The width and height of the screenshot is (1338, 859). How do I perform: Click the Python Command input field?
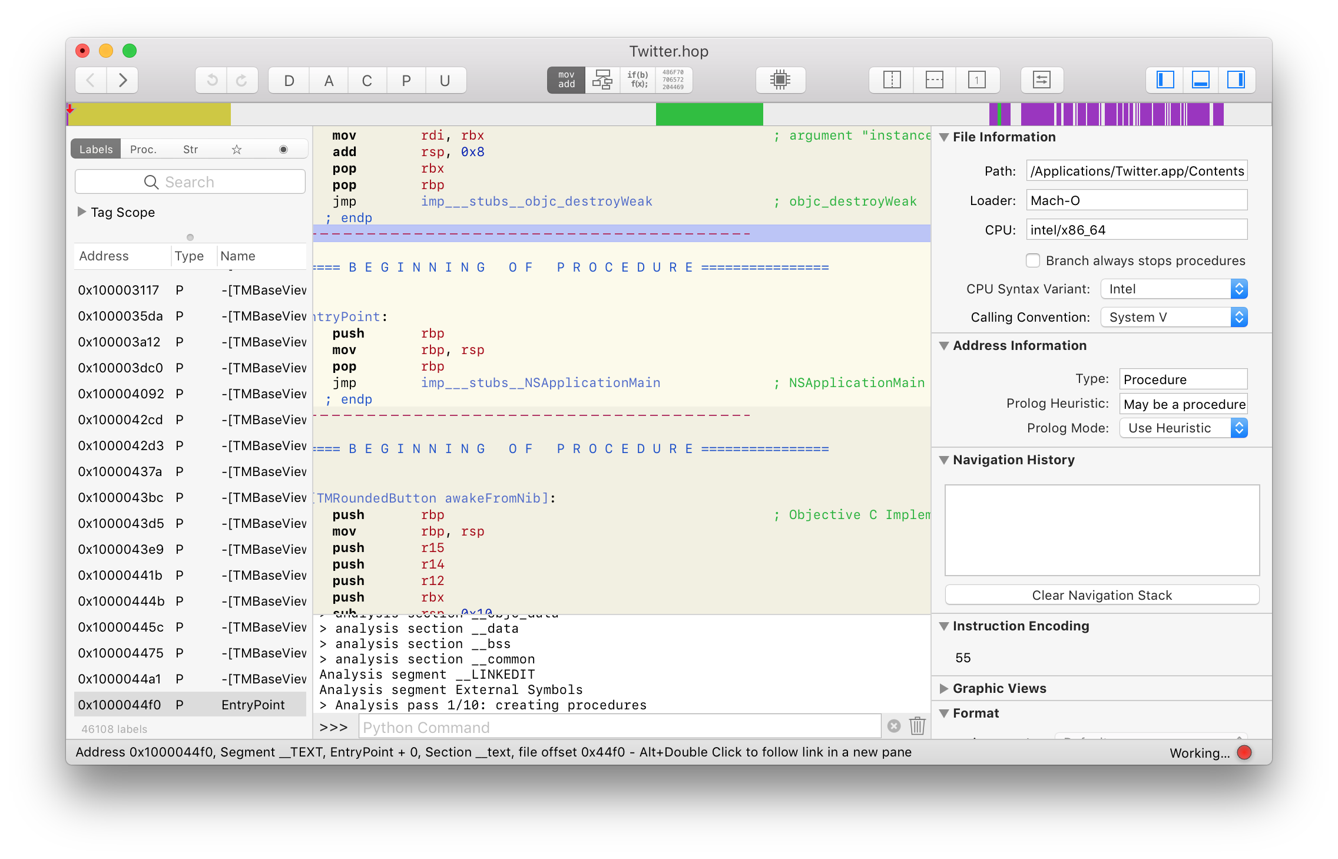click(x=620, y=728)
